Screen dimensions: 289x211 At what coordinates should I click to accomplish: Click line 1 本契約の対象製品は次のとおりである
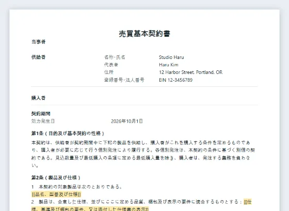tap(77, 187)
